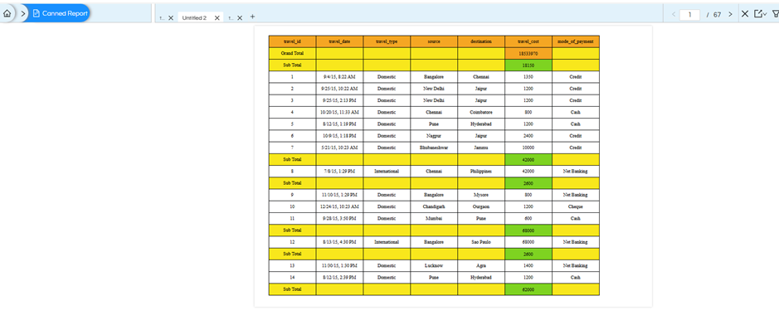
Task: Select the Philippines destination cell
Action: (x=481, y=171)
